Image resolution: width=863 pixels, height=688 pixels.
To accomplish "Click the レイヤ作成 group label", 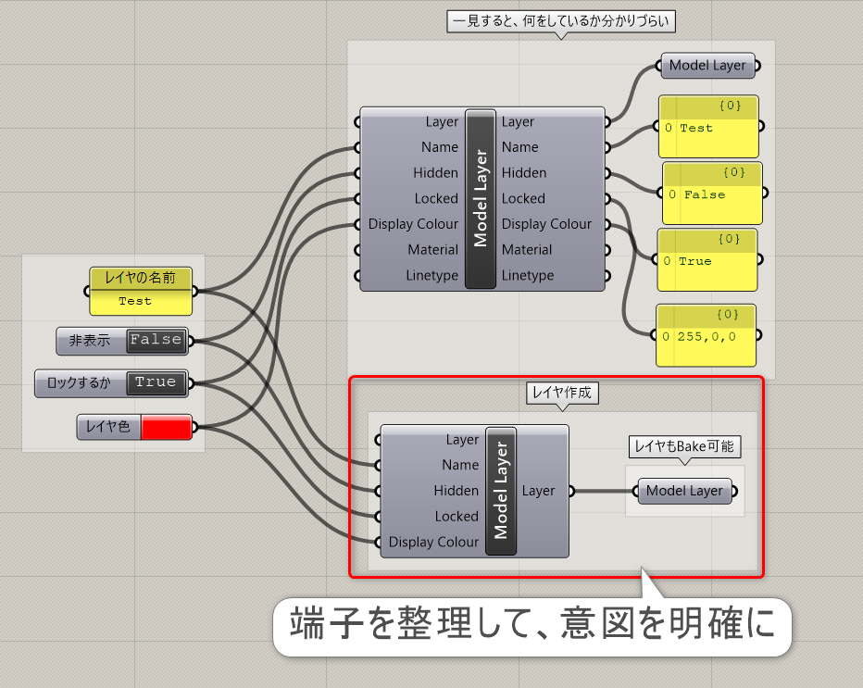I will (562, 393).
